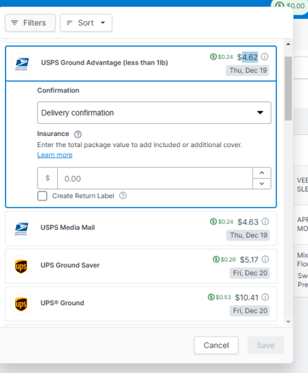Increase insurance value with up stepper arrow
308x373 pixels.
click(262, 173)
